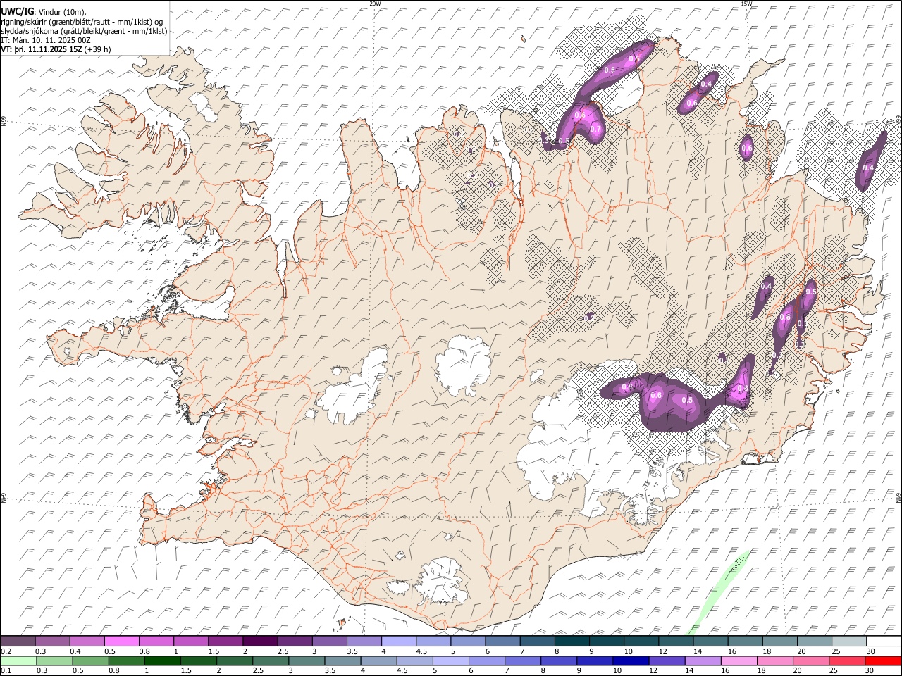
Task: Click the darkest green swatch labeled 1 in the rain legend row
Action: click(x=162, y=661)
